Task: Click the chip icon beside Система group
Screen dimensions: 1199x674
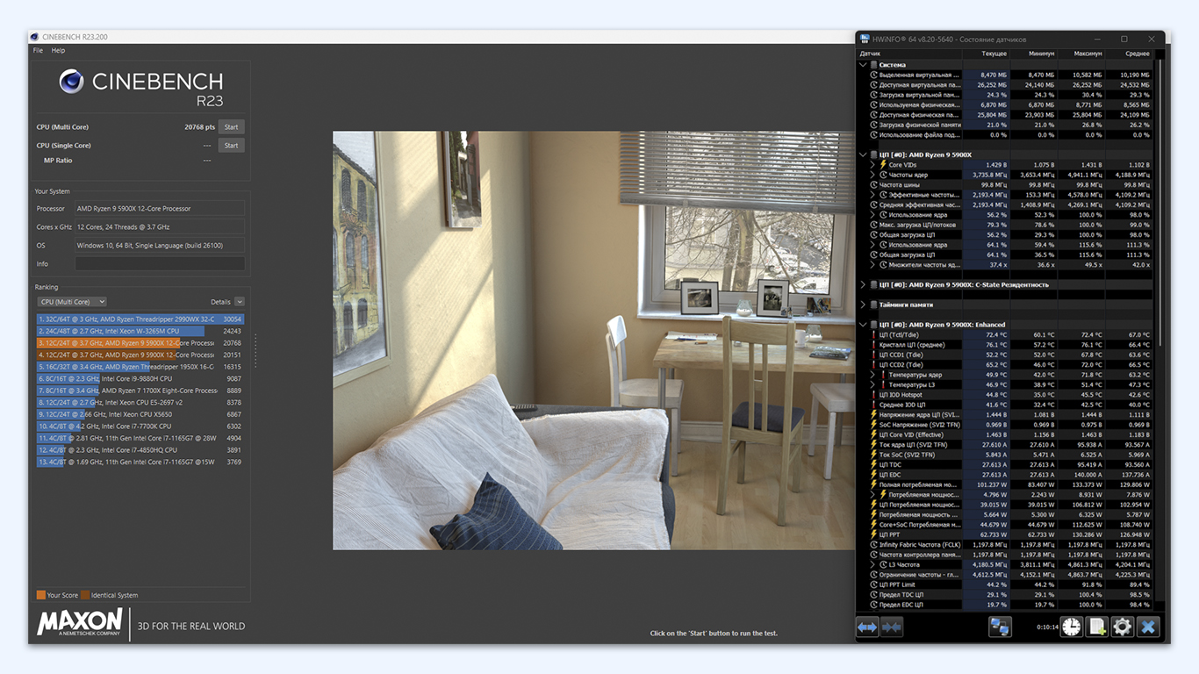Action: click(873, 65)
